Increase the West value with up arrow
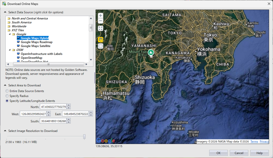 (49, 112)
